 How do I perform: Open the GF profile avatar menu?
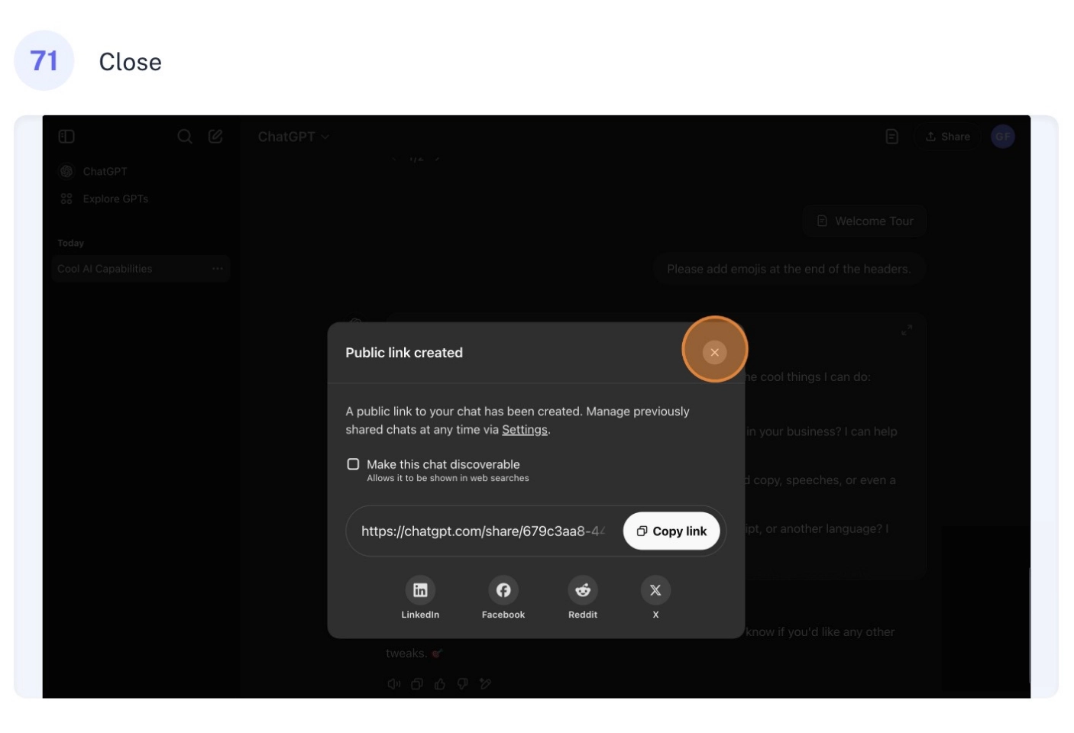coord(1003,137)
